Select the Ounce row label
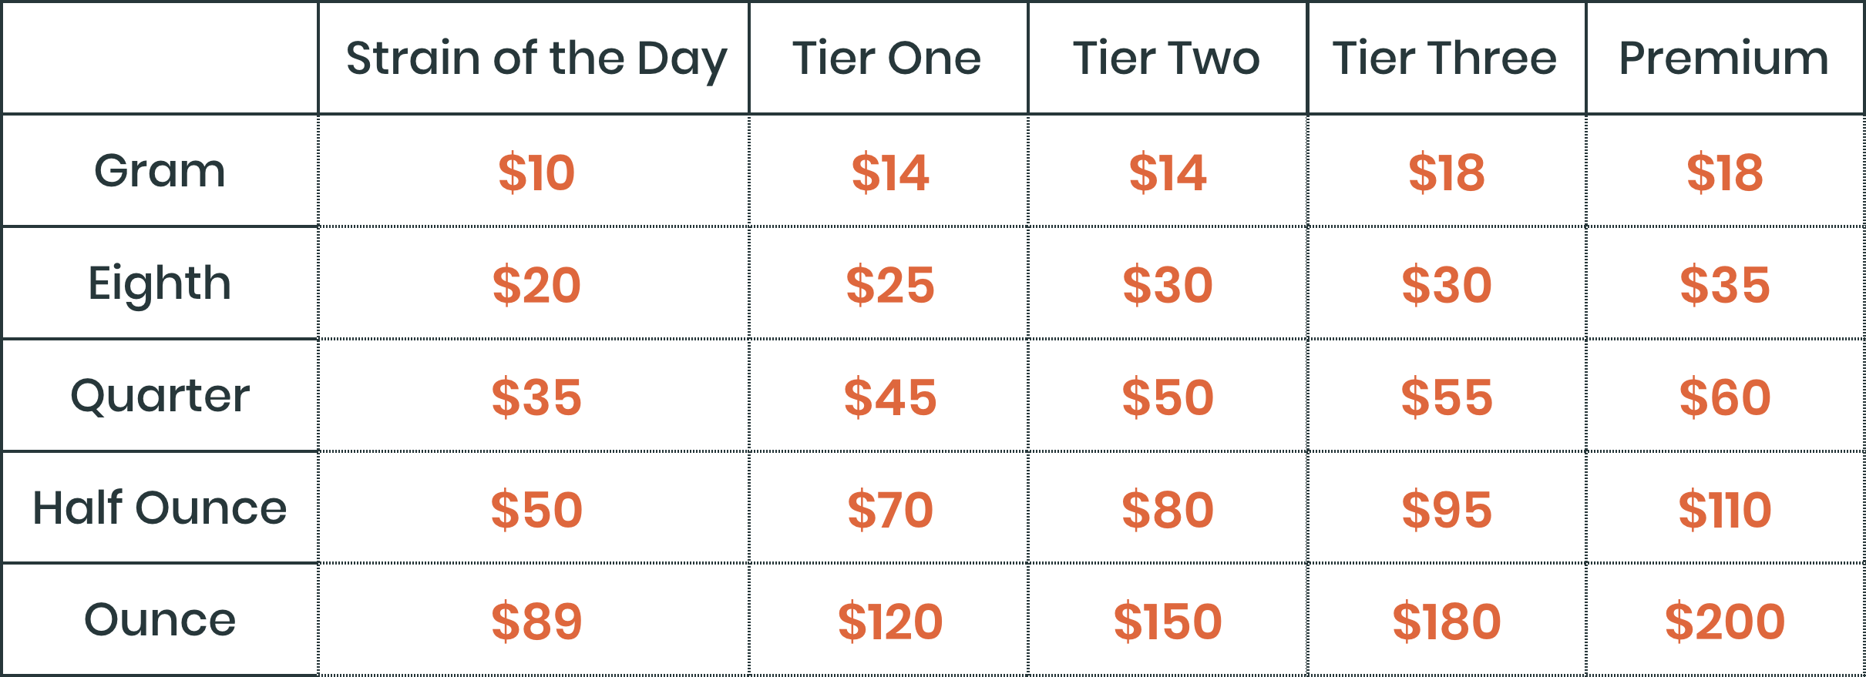 [160, 620]
